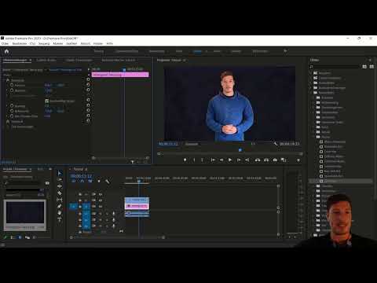Click Mark In button in Program monitor
The image size is (377, 283).
click(194, 160)
